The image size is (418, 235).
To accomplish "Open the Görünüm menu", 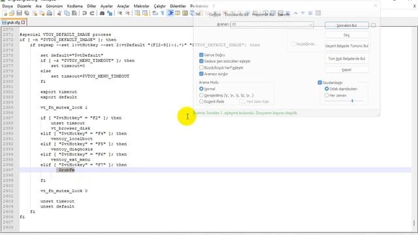I will coord(54,6).
